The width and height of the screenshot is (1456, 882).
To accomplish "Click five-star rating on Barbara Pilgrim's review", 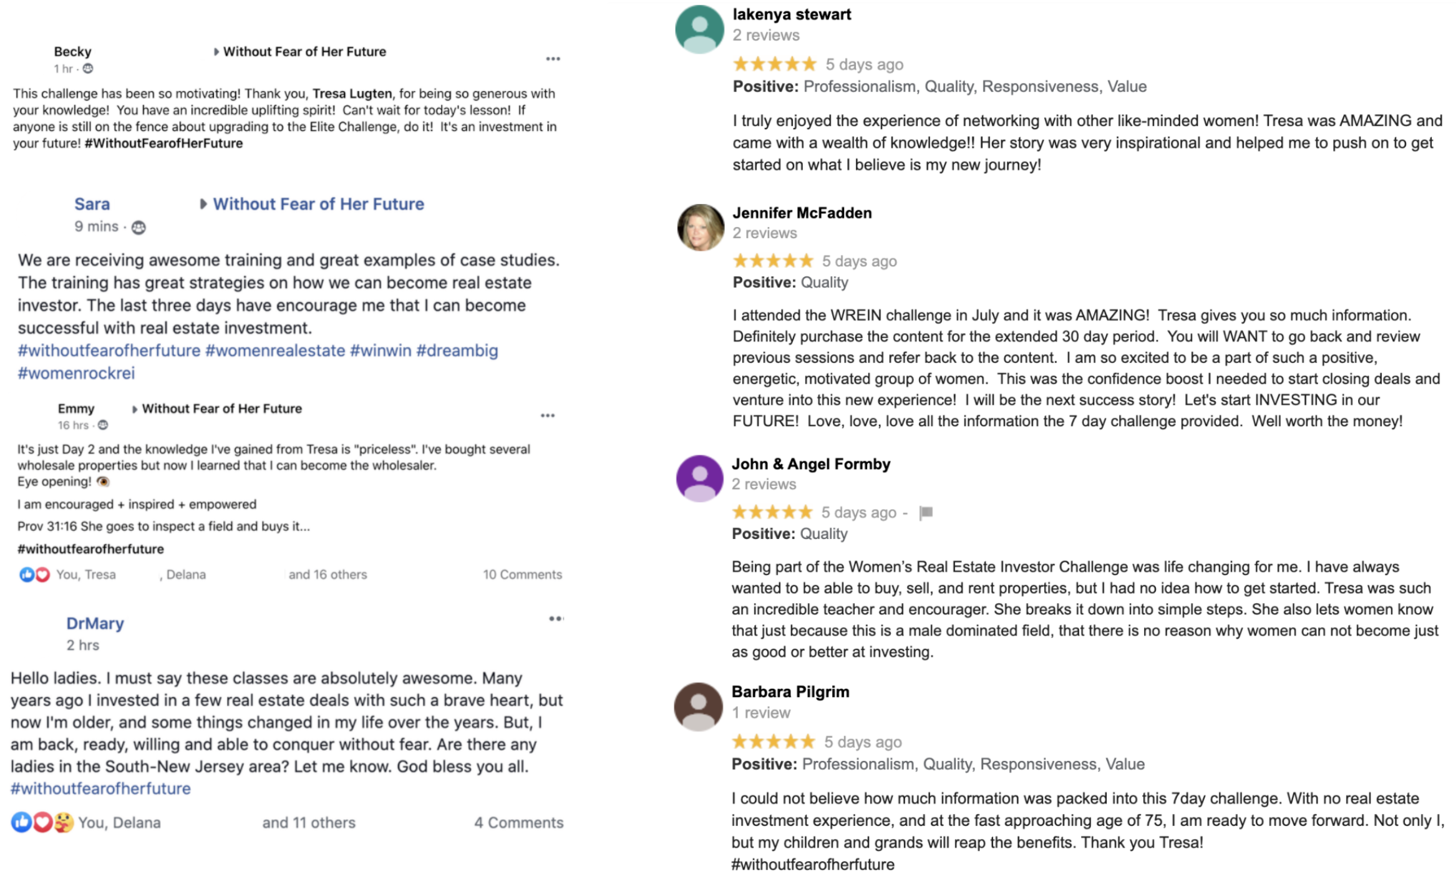I will click(x=773, y=742).
